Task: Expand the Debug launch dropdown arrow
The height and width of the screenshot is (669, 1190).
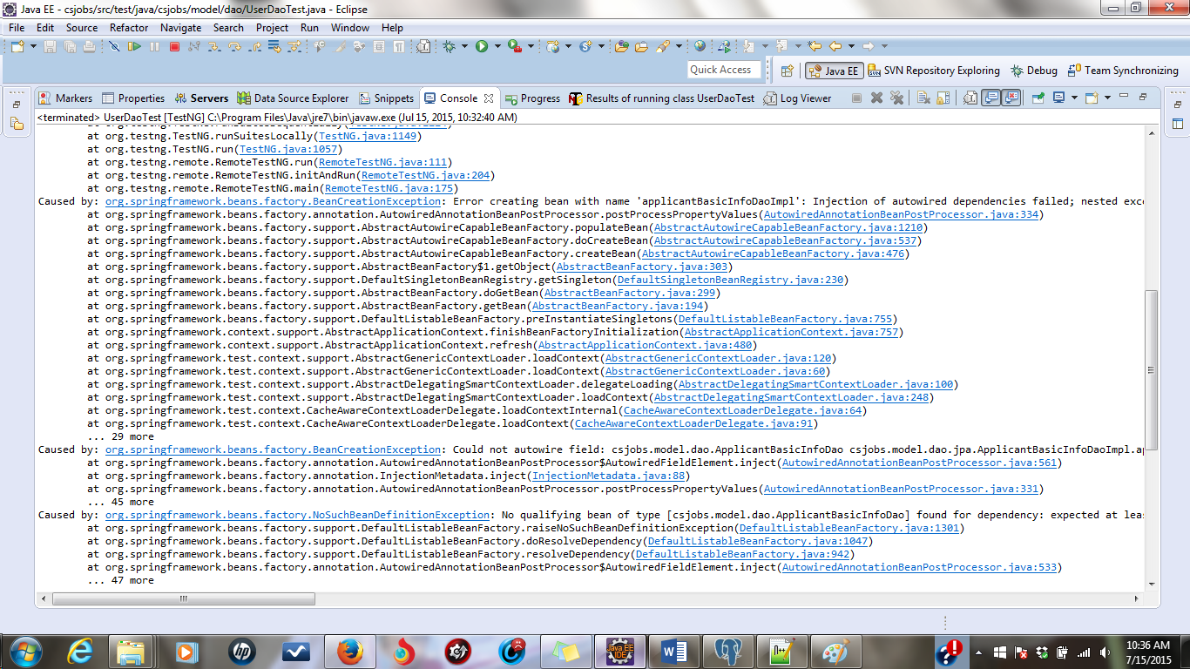Action: [464, 46]
